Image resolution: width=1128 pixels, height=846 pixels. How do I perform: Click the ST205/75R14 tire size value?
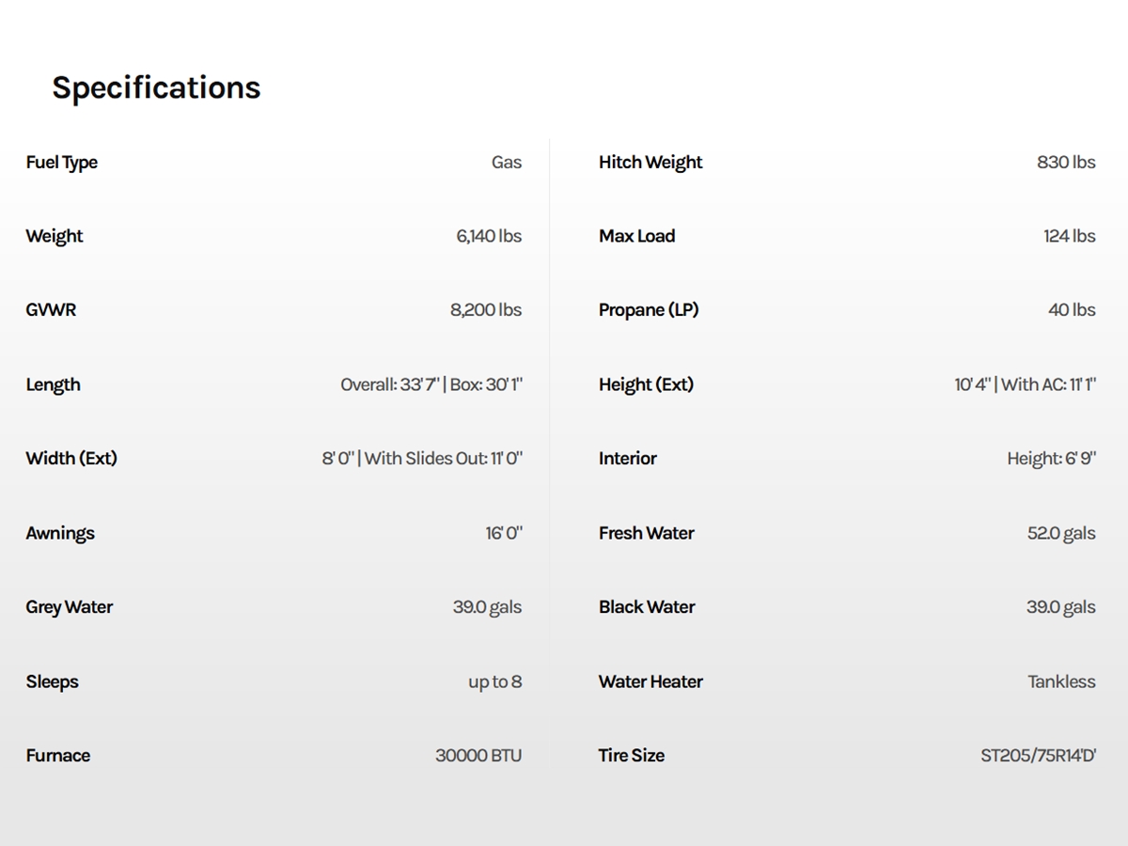pyautogui.click(x=1038, y=756)
